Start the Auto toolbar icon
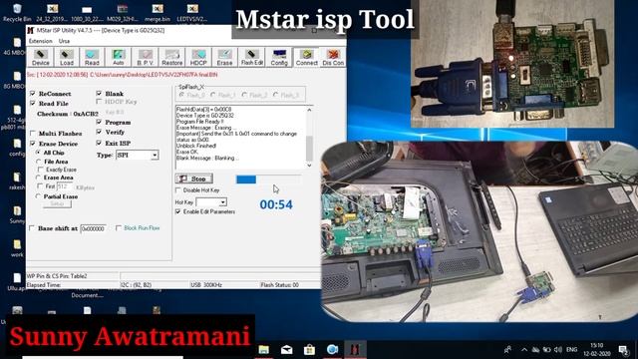The height and width of the screenshot is (359, 638). tap(118, 57)
